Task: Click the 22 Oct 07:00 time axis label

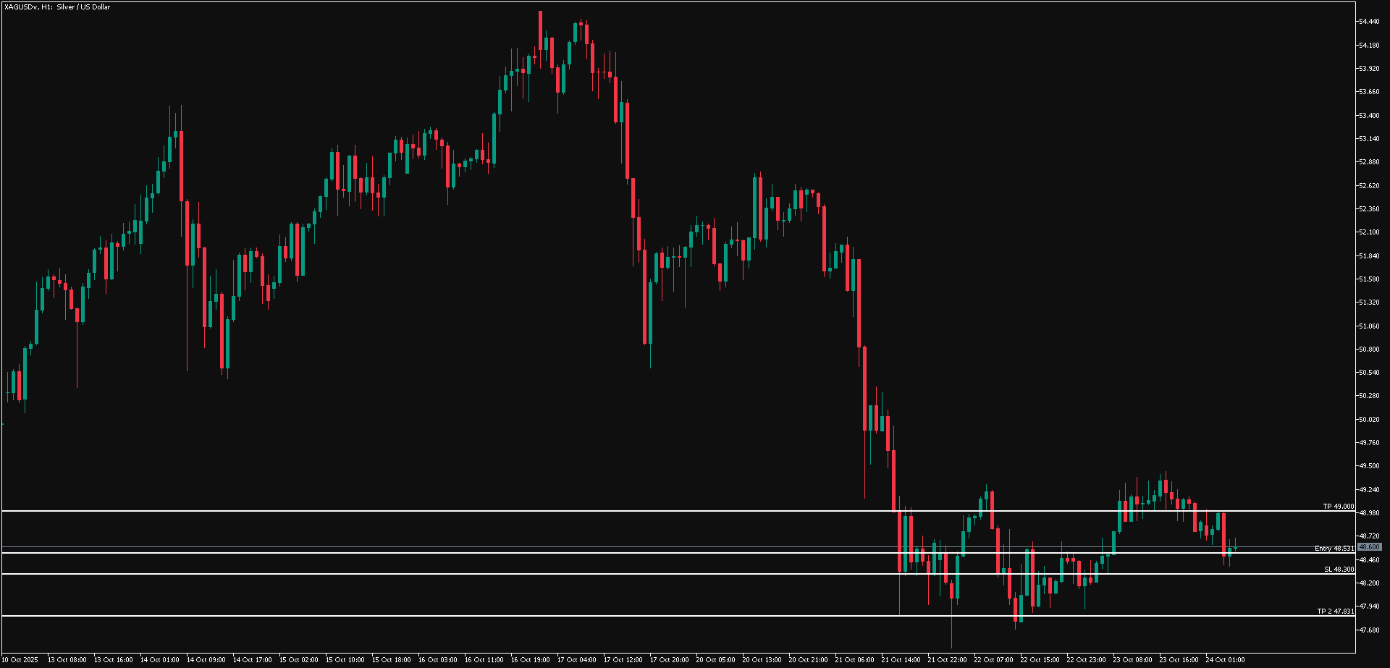Action: [993, 660]
